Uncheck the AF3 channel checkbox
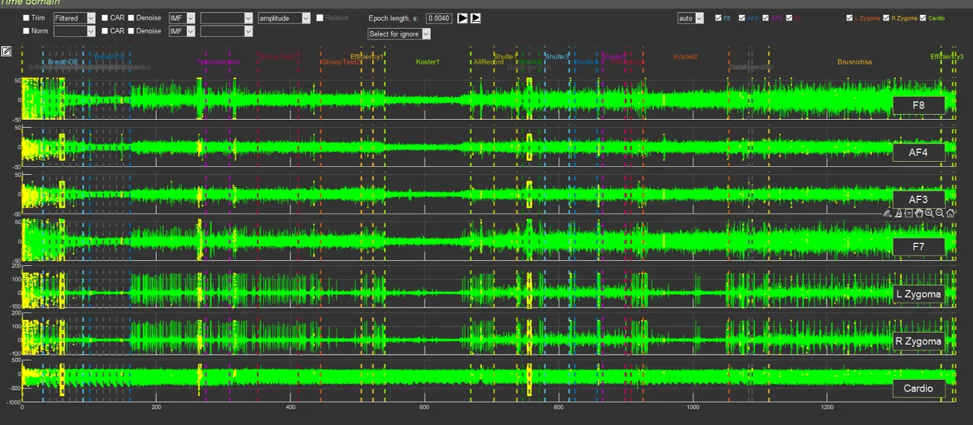 point(766,17)
